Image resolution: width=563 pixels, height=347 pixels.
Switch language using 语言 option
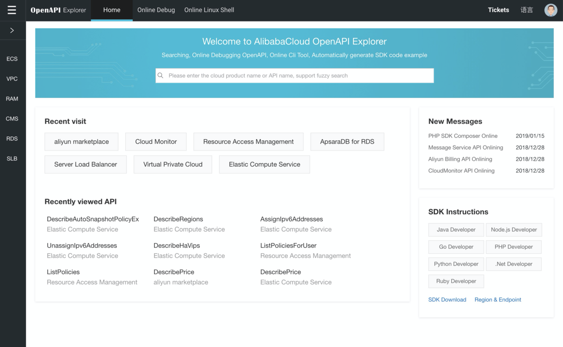point(527,10)
